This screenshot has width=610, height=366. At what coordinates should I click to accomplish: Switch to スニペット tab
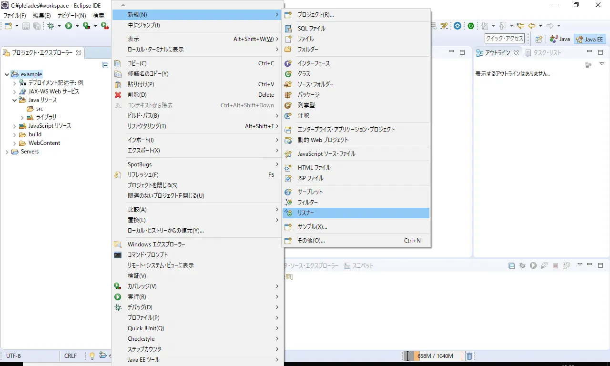pyautogui.click(x=359, y=265)
